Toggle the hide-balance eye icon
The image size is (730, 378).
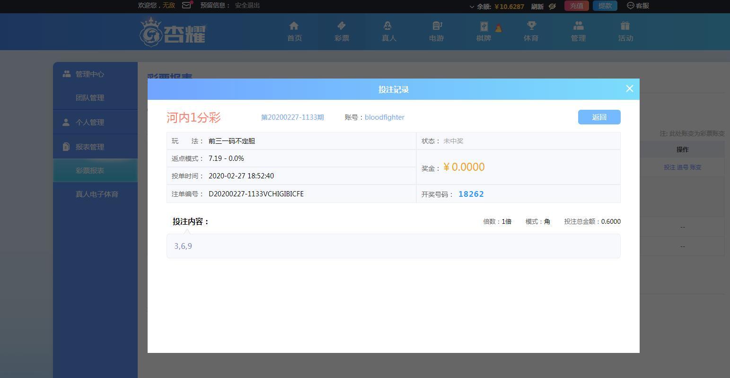pyautogui.click(x=552, y=6)
